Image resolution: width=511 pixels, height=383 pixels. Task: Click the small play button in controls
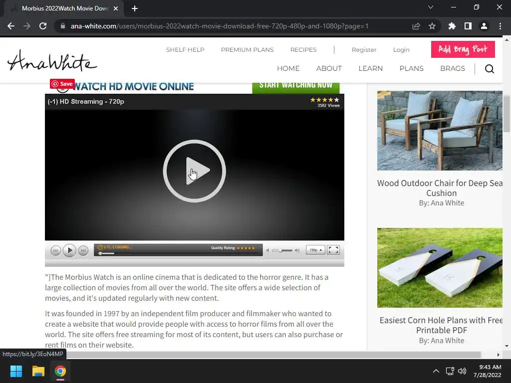69,250
